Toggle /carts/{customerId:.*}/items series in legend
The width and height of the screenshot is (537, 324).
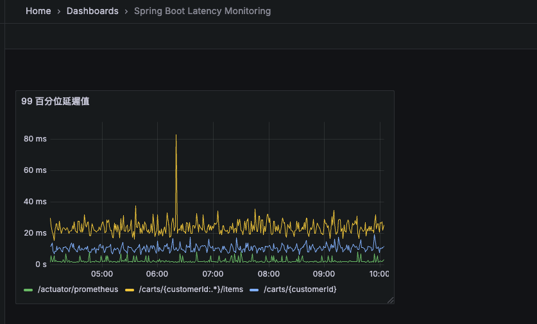click(x=191, y=289)
